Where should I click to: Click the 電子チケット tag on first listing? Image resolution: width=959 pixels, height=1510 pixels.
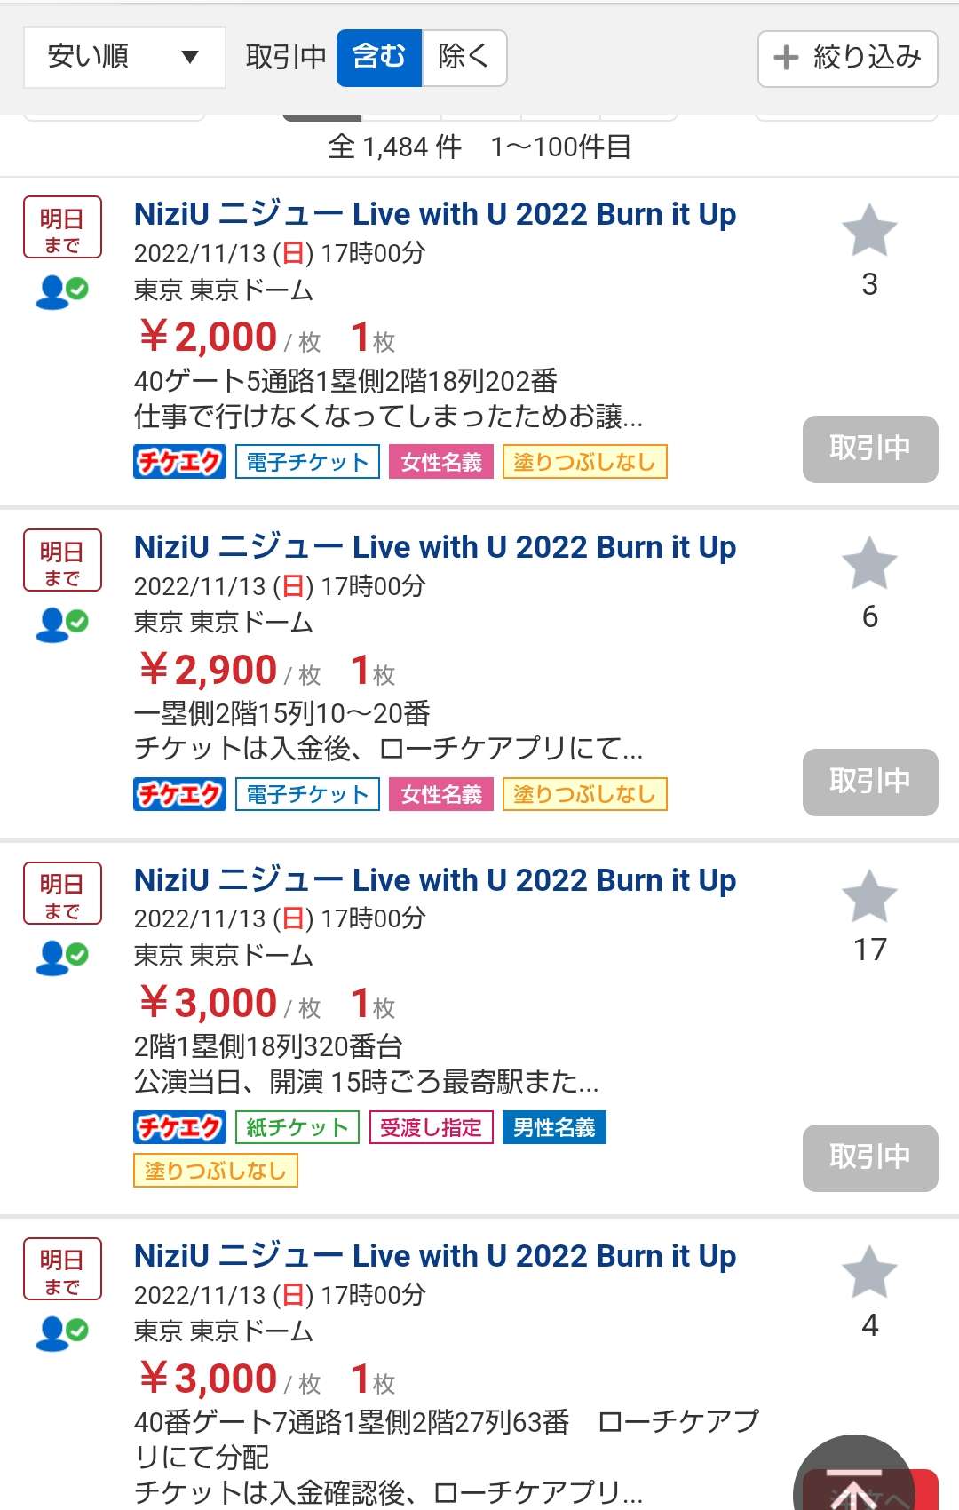(x=307, y=462)
